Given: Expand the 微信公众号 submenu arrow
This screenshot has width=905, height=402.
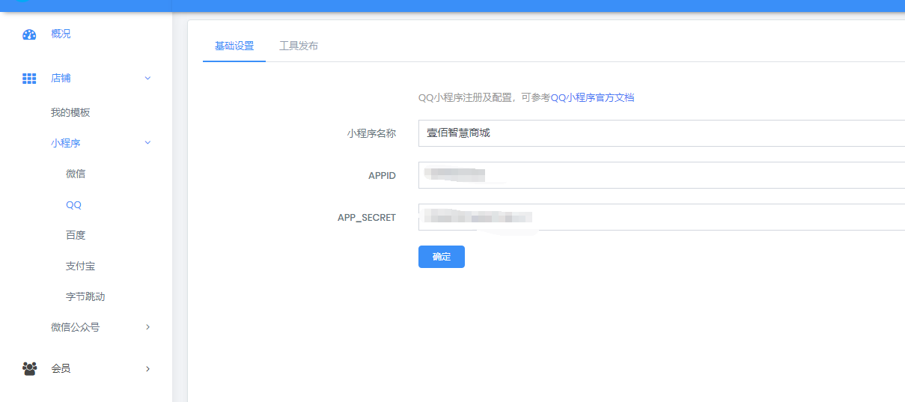Looking at the screenshot, I should 147,327.
